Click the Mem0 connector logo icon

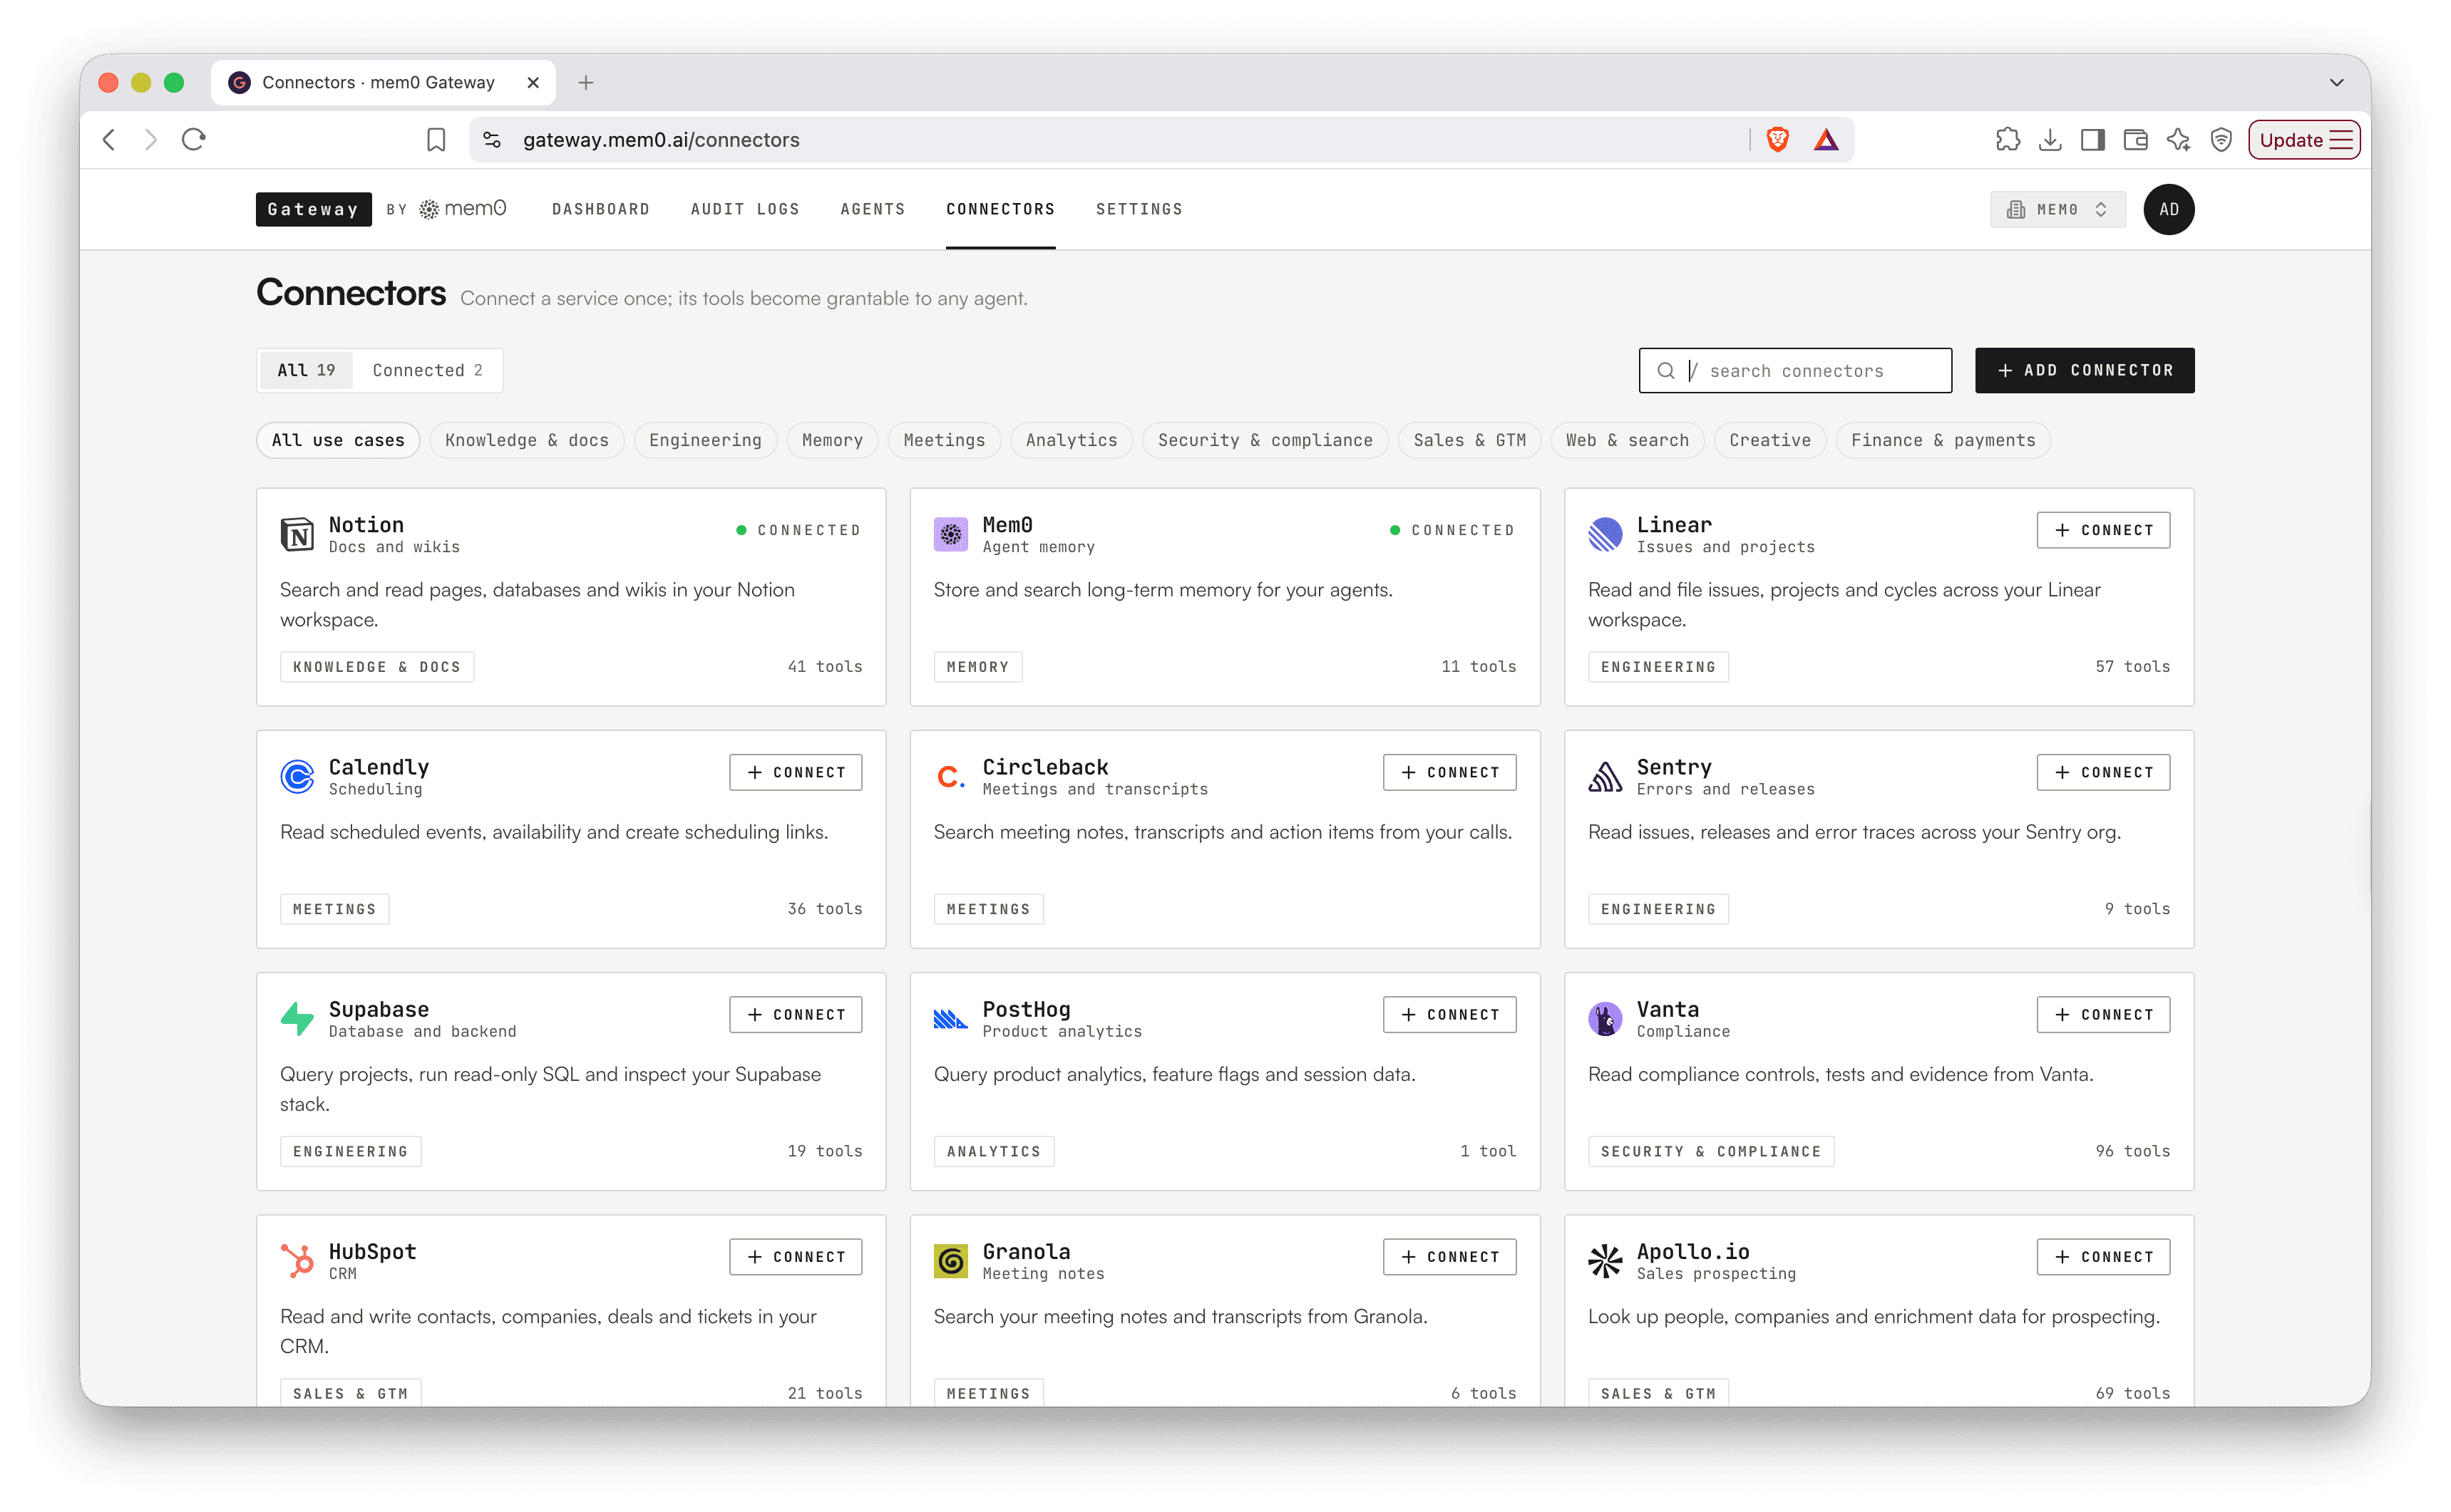(x=950, y=534)
